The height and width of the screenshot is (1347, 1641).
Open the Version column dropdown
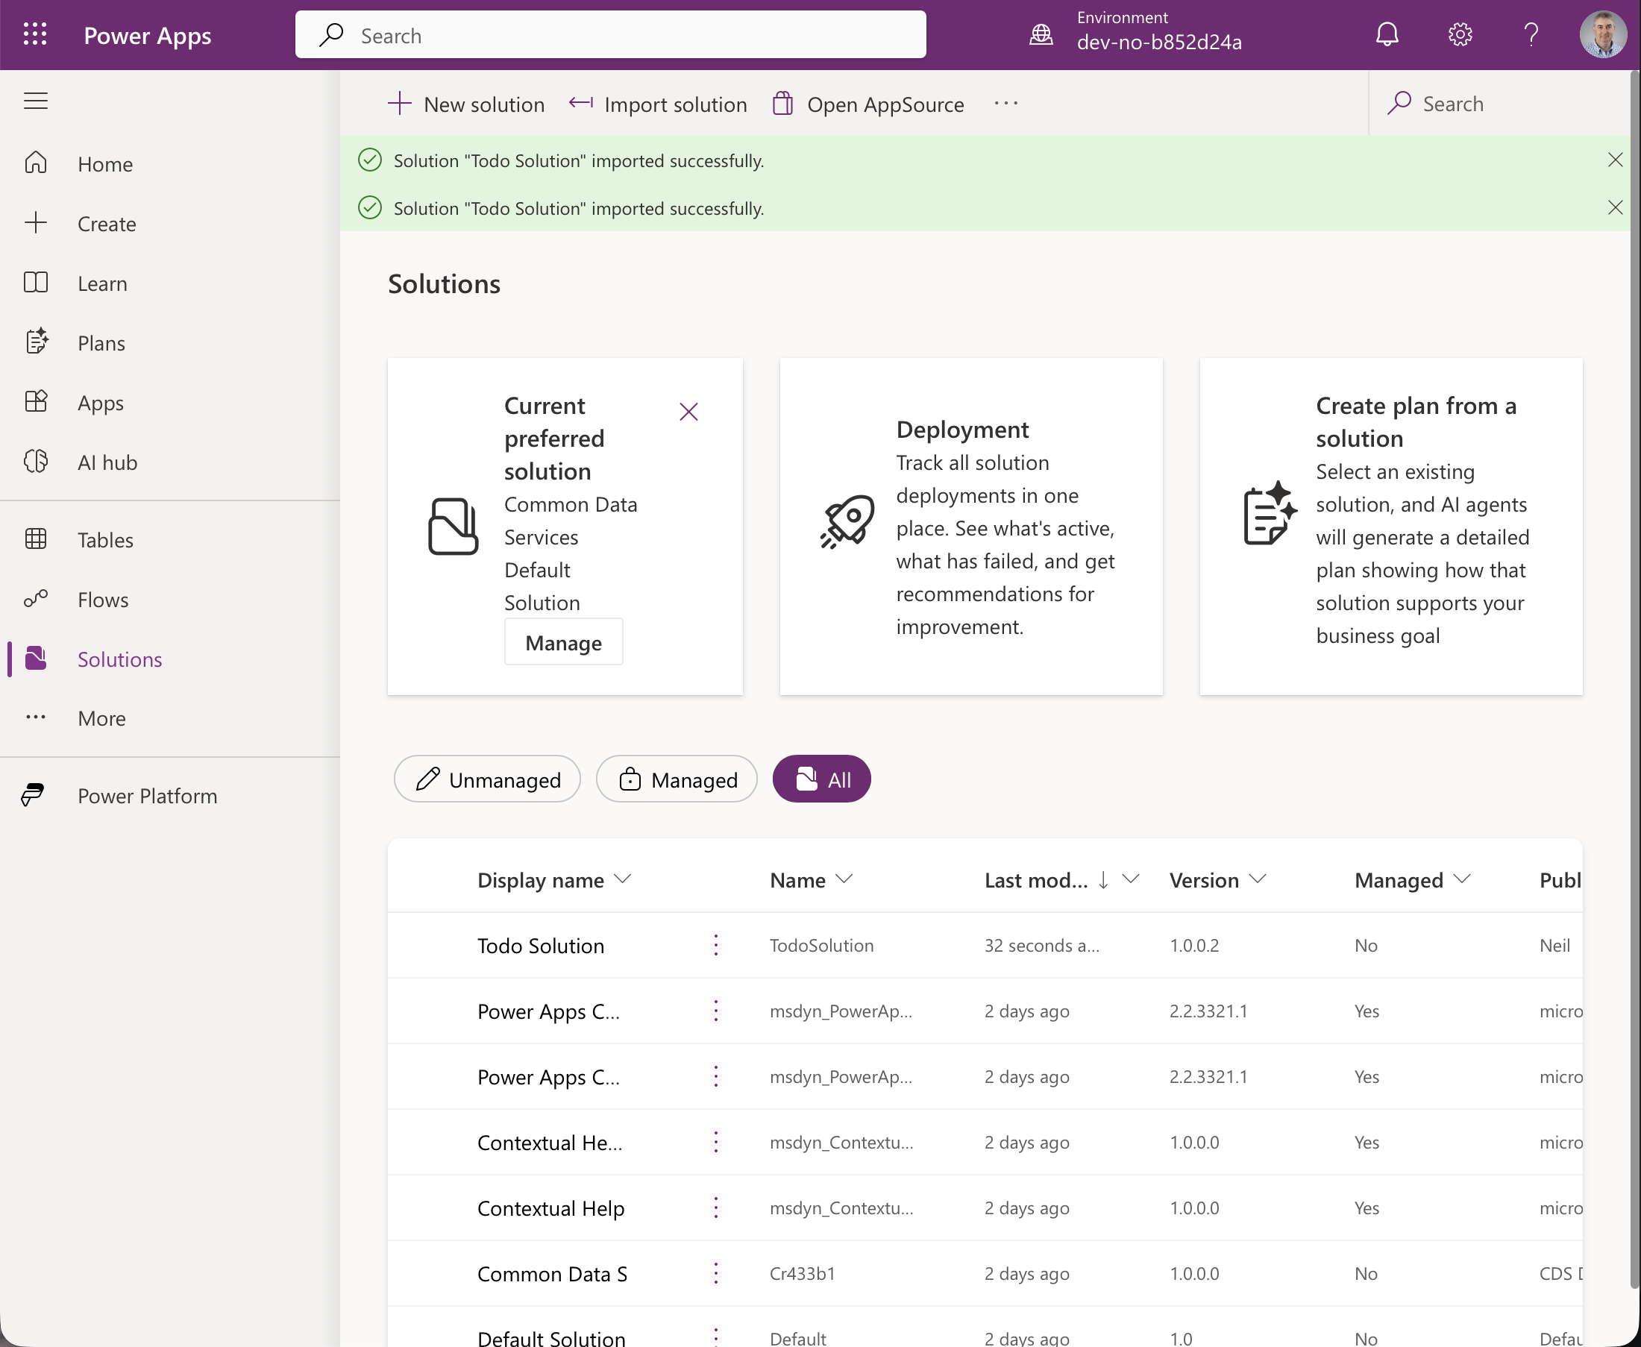tap(1258, 879)
